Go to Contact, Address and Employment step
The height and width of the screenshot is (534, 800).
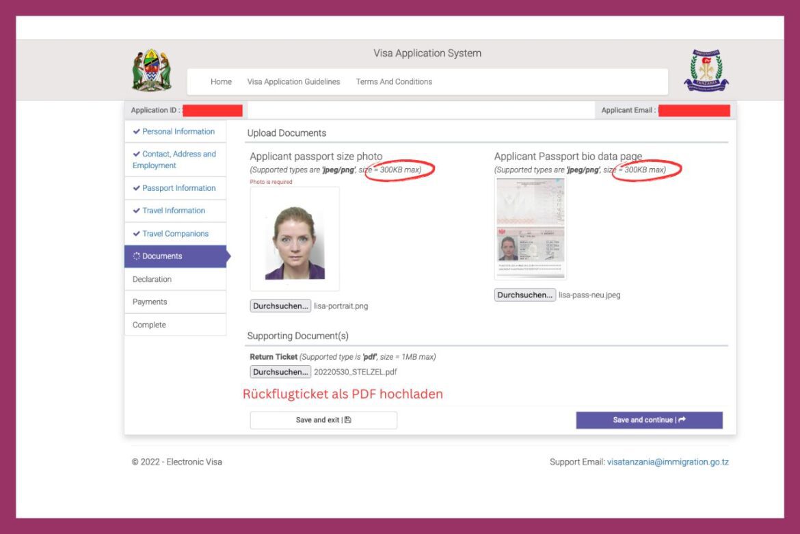click(175, 159)
